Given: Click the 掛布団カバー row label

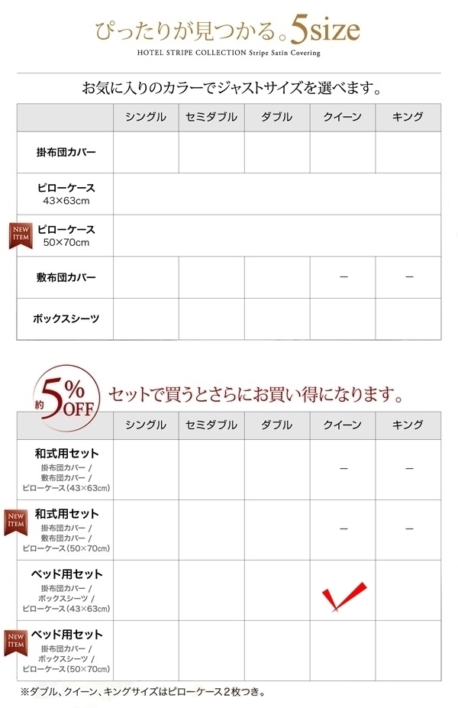Looking at the screenshot, I should tap(66, 152).
